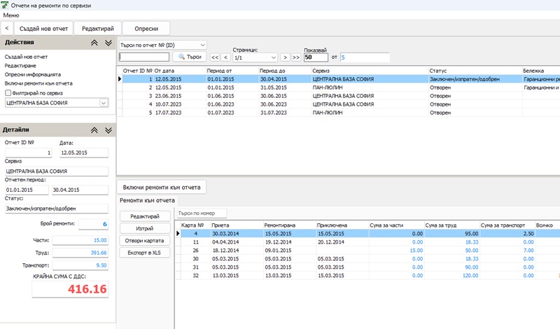Select the repair row for card 11
This screenshot has height=329, width=560.
[x=368, y=242]
